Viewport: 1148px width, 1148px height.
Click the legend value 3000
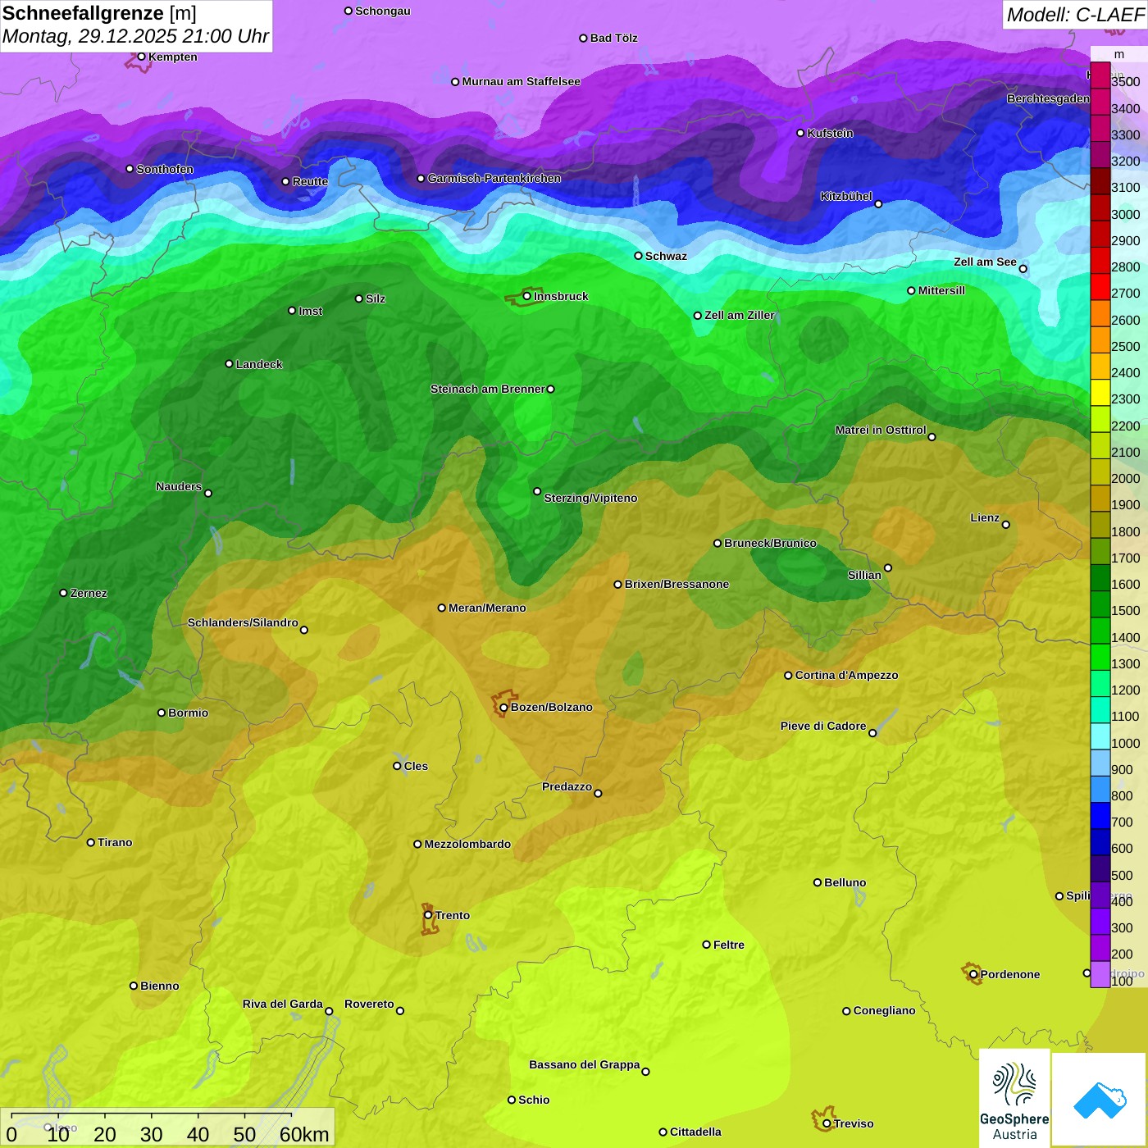1125,214
